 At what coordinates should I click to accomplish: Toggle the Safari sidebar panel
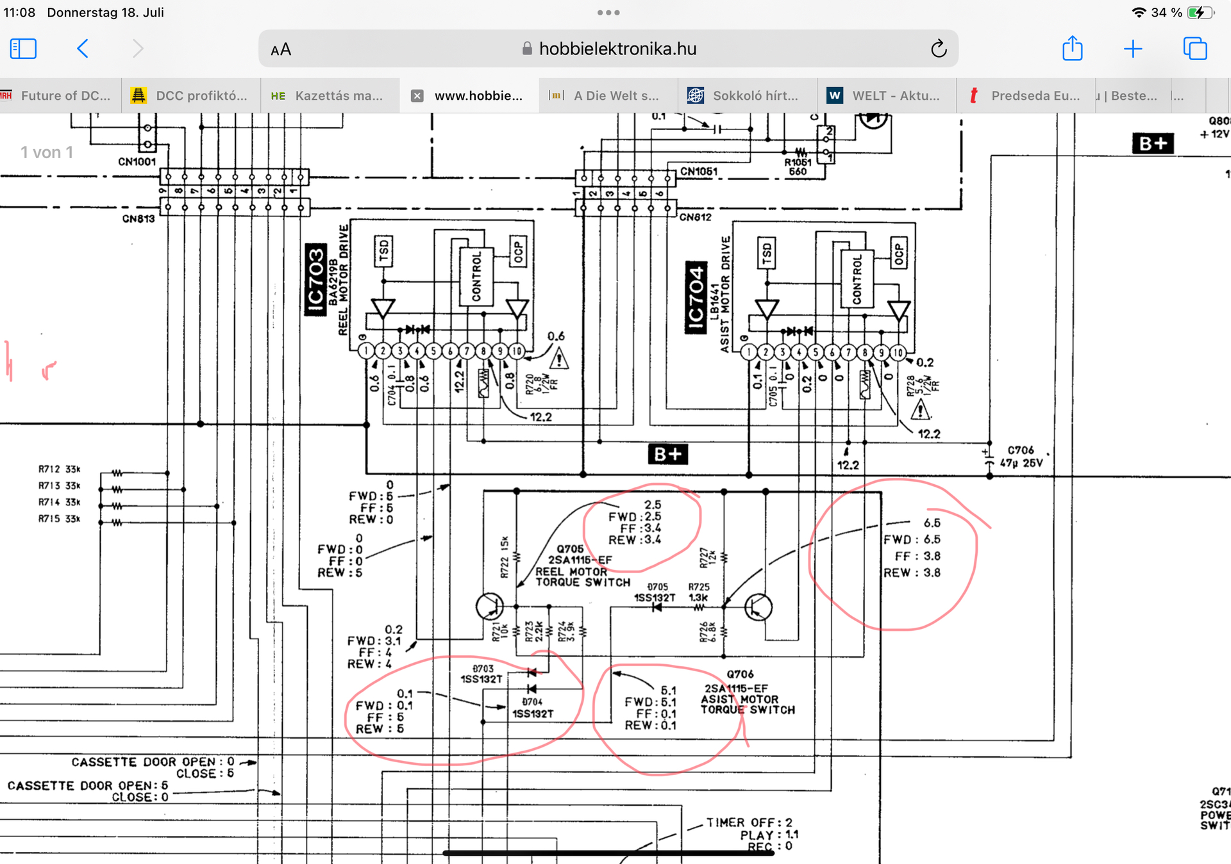pyautogui.click(x=23, y=49)
